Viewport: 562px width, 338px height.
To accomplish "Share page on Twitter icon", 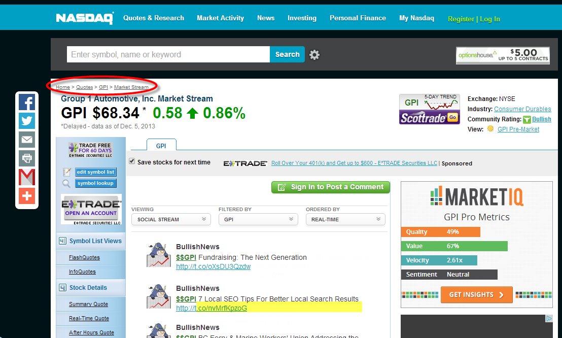I will click(27, 121).
